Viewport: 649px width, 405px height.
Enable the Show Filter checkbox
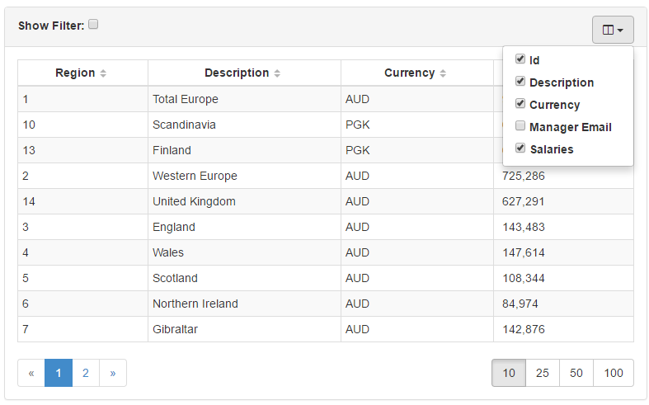tap(93, 25)
